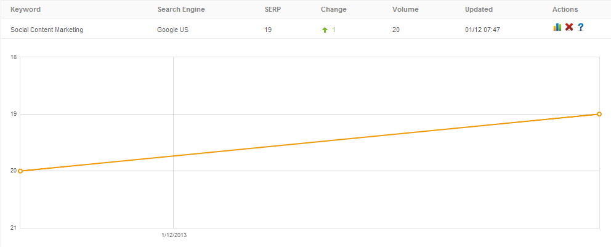
Task: Select the chart data point at rank 20
Action: [20, 171]
